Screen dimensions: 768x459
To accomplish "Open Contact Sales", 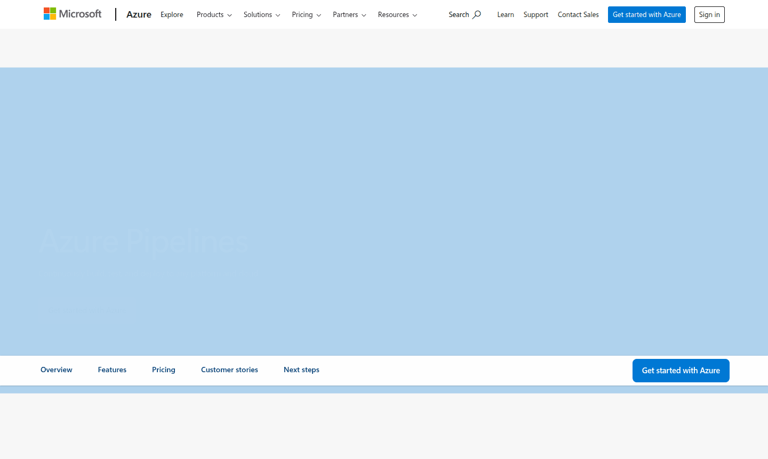I will click(578, 14).
